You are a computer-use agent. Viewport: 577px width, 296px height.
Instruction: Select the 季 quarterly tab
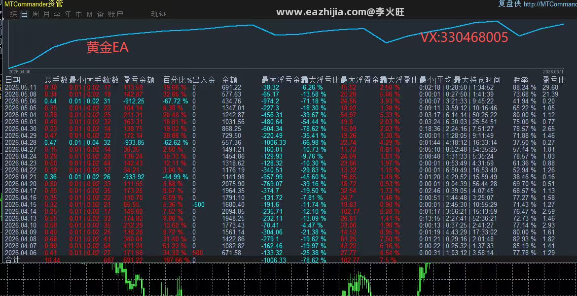coord(57,14)
